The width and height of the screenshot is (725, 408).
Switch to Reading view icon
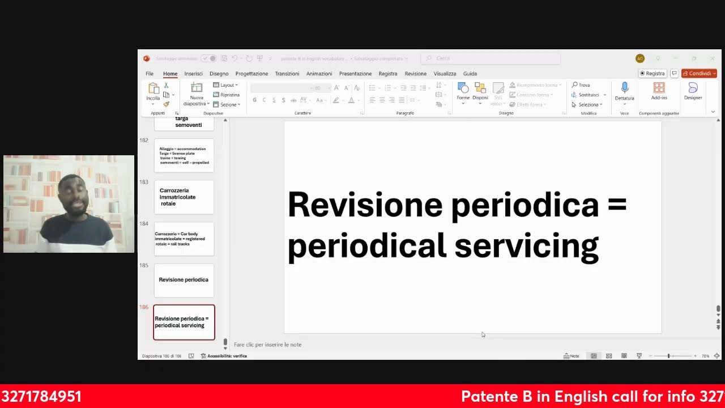click(x=624, y=356)
